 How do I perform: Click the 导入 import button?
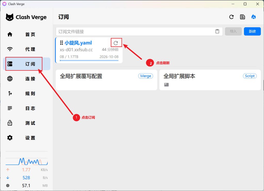pyautogui.click(x=233, y=31)
